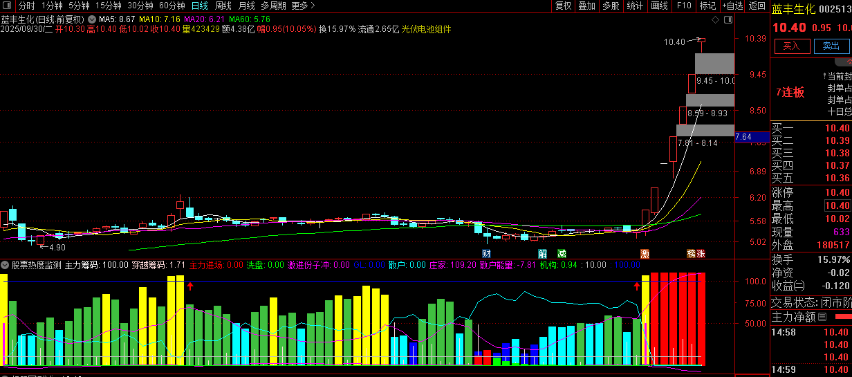Click the 复权 toolbar button
This screenshot has height=377, width=852.
(x=564, y=6)
